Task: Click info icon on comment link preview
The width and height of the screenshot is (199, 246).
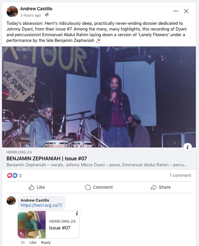Action: tap(77, 213)
